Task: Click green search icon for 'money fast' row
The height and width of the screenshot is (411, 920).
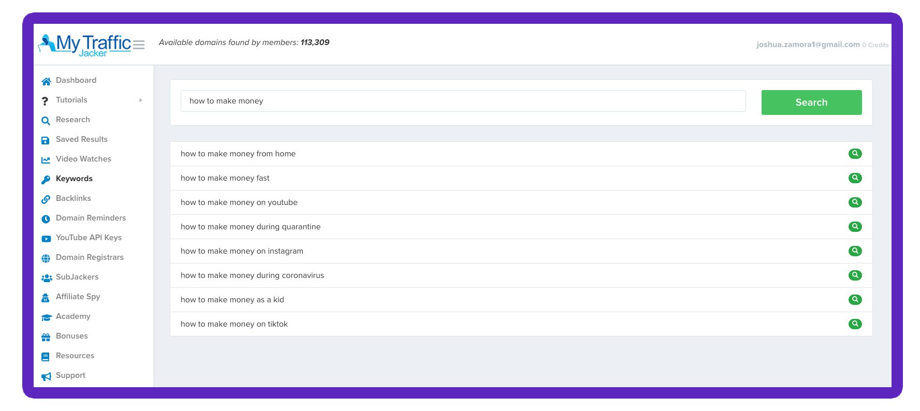Action: [855, 178]
